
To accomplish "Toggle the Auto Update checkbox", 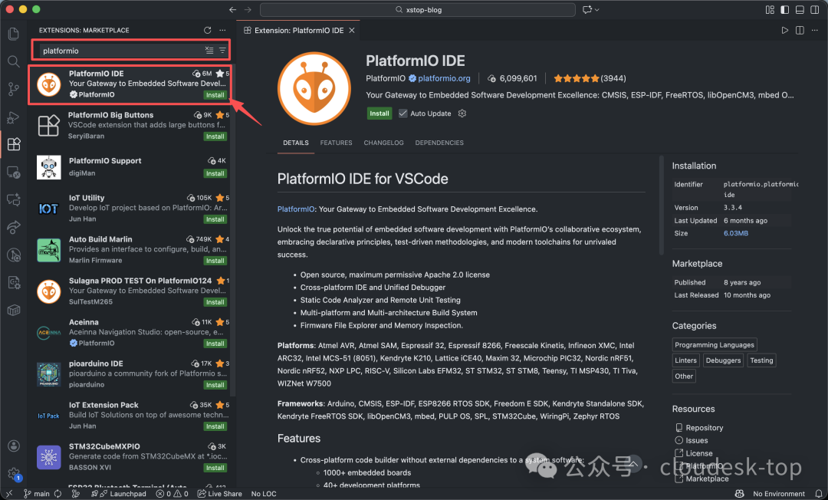I will point(403,113).
